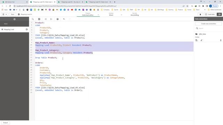Click the Save button

[13, 14]
